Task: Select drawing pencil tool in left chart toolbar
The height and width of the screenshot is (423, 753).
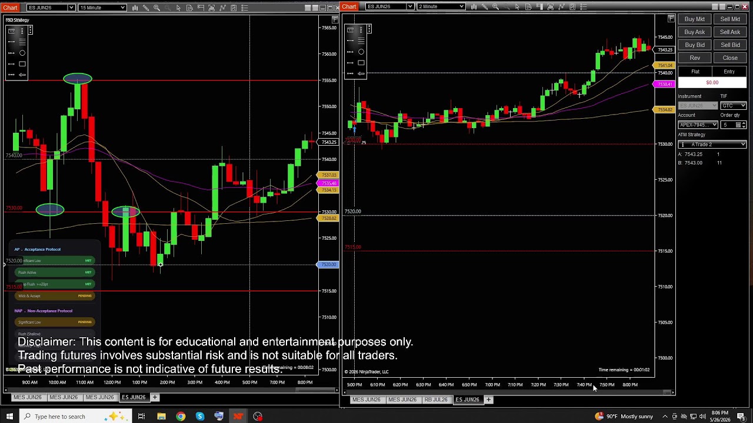Action: tap(146, 8)
